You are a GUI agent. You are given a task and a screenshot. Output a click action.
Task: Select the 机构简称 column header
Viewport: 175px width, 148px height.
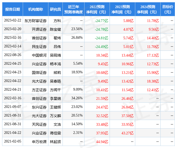pos(36,9)
